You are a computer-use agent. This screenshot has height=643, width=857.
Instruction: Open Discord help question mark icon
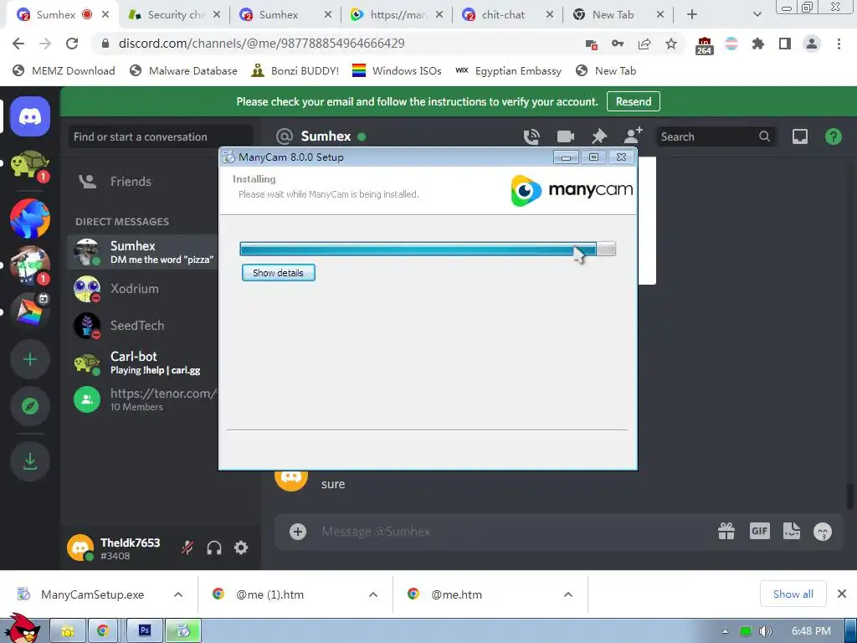pyautogui.click(x=833, y=136)
